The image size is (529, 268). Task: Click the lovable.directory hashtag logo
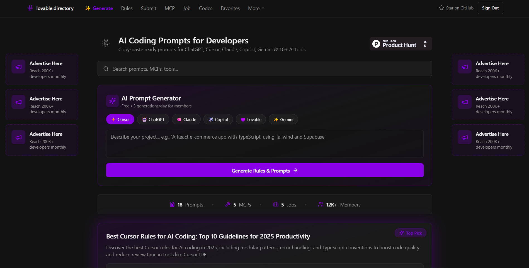tap(30, 8)
